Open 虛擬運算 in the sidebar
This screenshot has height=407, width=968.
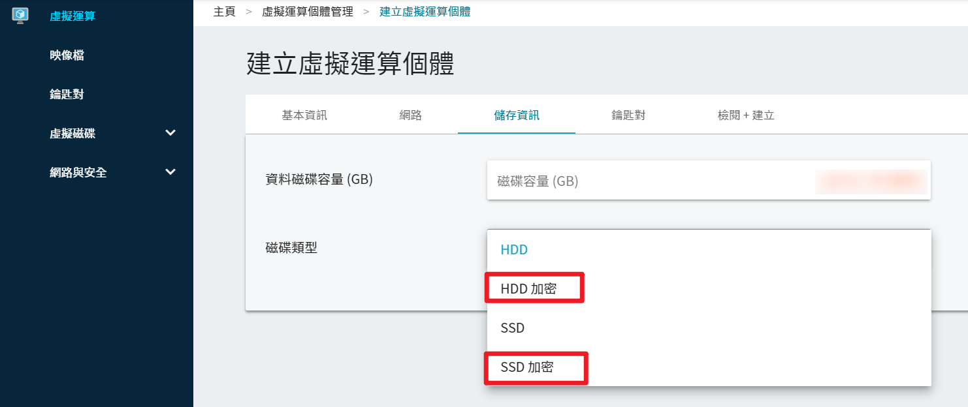(x=73, y=16)
